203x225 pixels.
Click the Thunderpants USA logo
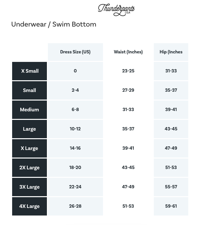tap(116, 9)
